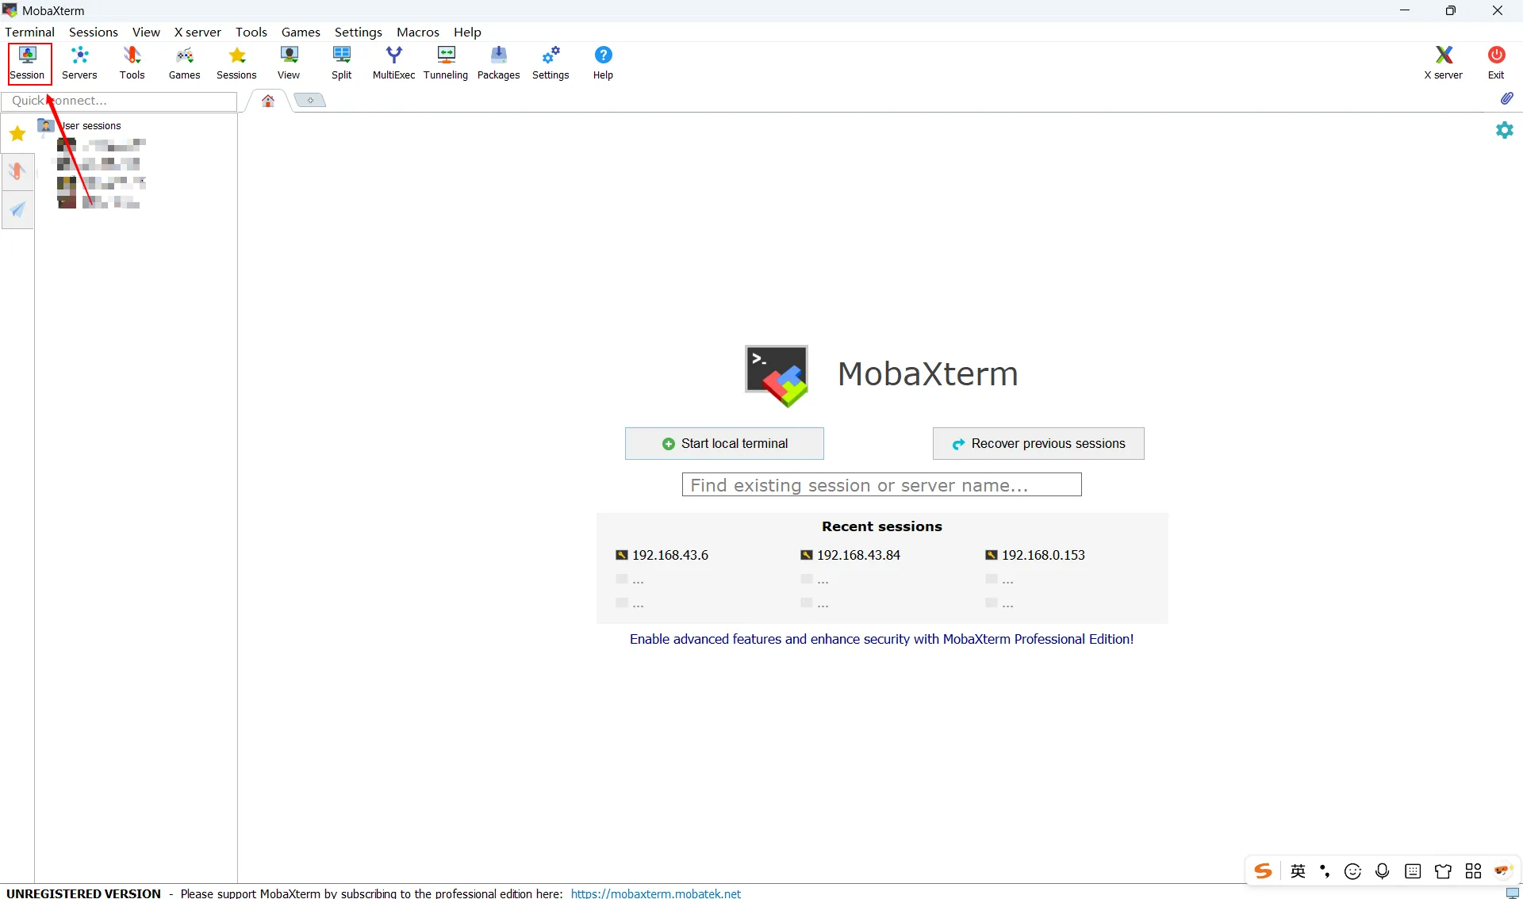1523x899 pixels.
Task: Open the Macros menu
Action: point(417,33)
